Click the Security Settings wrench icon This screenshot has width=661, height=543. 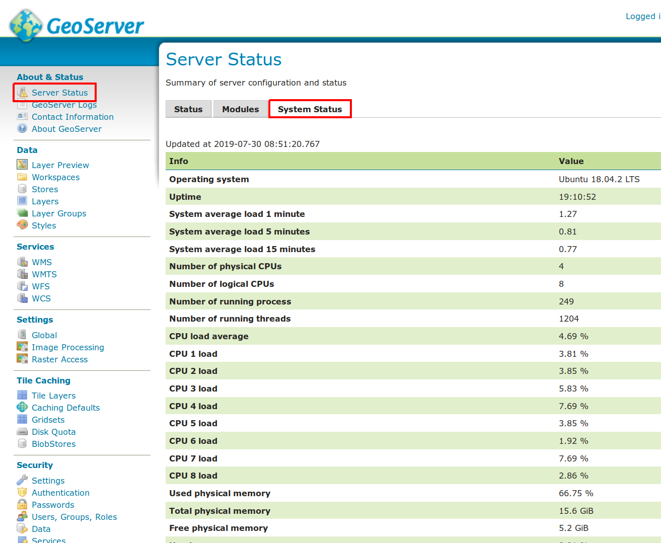tap(22, 480)
